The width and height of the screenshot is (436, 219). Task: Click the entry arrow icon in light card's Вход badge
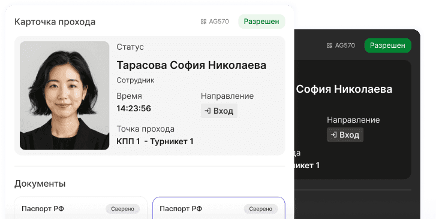(208, 111)
